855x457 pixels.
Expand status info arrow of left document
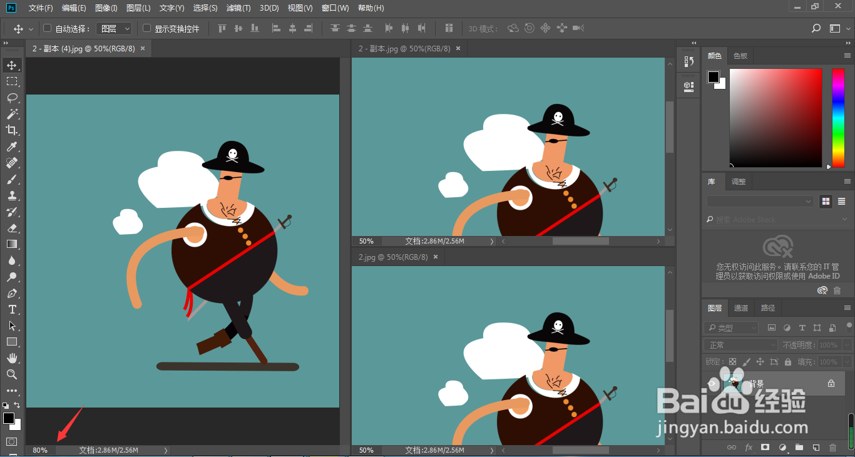click(x=166, y=450)
